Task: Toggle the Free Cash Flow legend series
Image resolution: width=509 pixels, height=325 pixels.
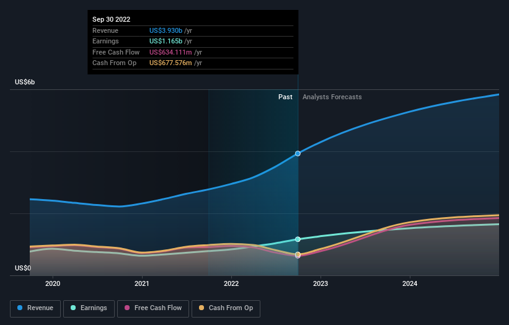Action: (153, 308)
